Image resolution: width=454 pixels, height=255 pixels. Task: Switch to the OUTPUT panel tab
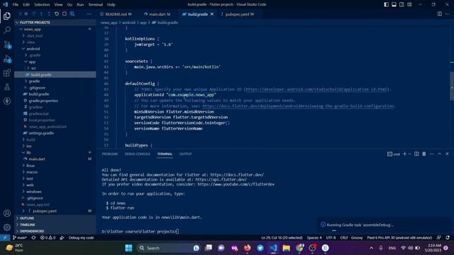coord(186,154)
